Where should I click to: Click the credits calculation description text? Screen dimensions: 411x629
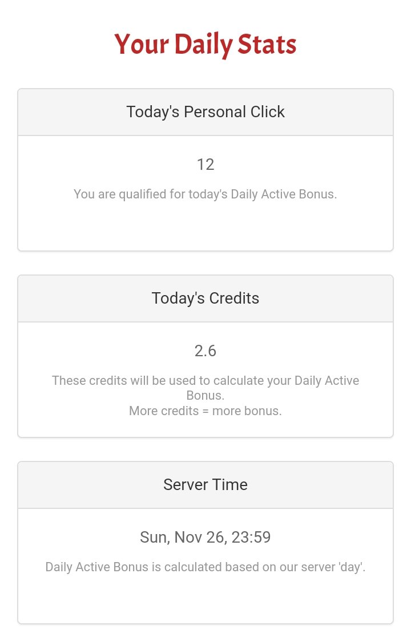point(205,388)
